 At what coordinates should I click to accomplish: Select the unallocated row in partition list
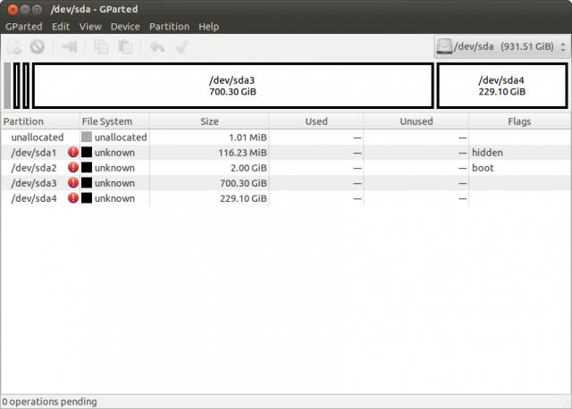pos(36,138)
